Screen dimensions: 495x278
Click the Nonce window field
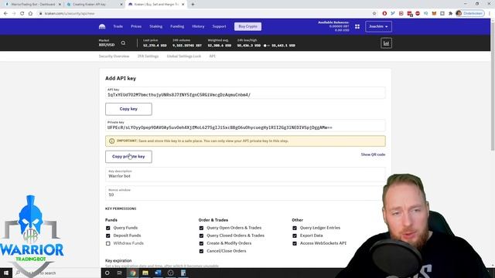tap(245, 193)
